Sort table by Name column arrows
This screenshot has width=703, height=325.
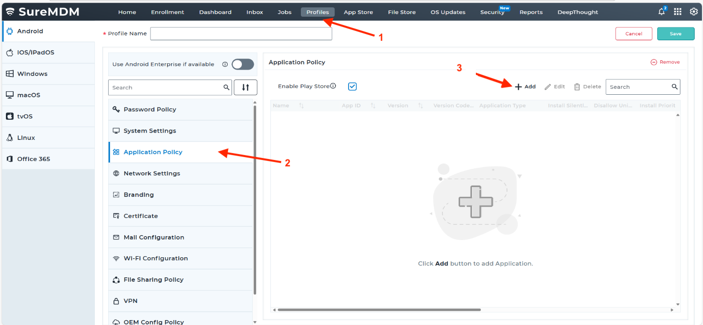tap(301, 106)
